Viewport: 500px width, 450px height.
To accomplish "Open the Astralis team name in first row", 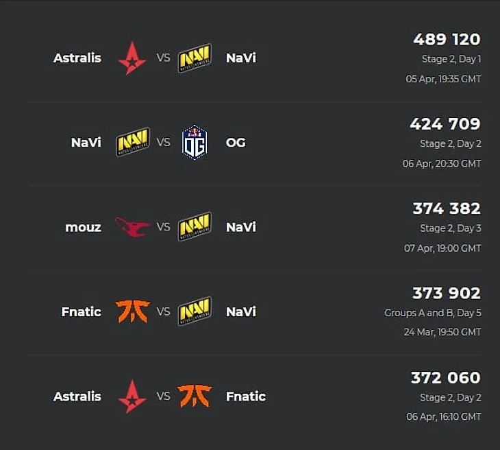I will [77, 58].
